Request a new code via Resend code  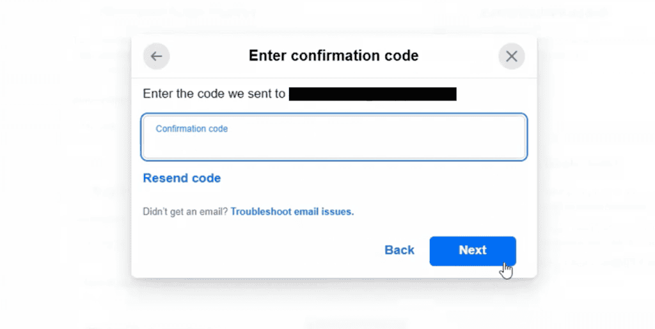(x=182, y=178)
